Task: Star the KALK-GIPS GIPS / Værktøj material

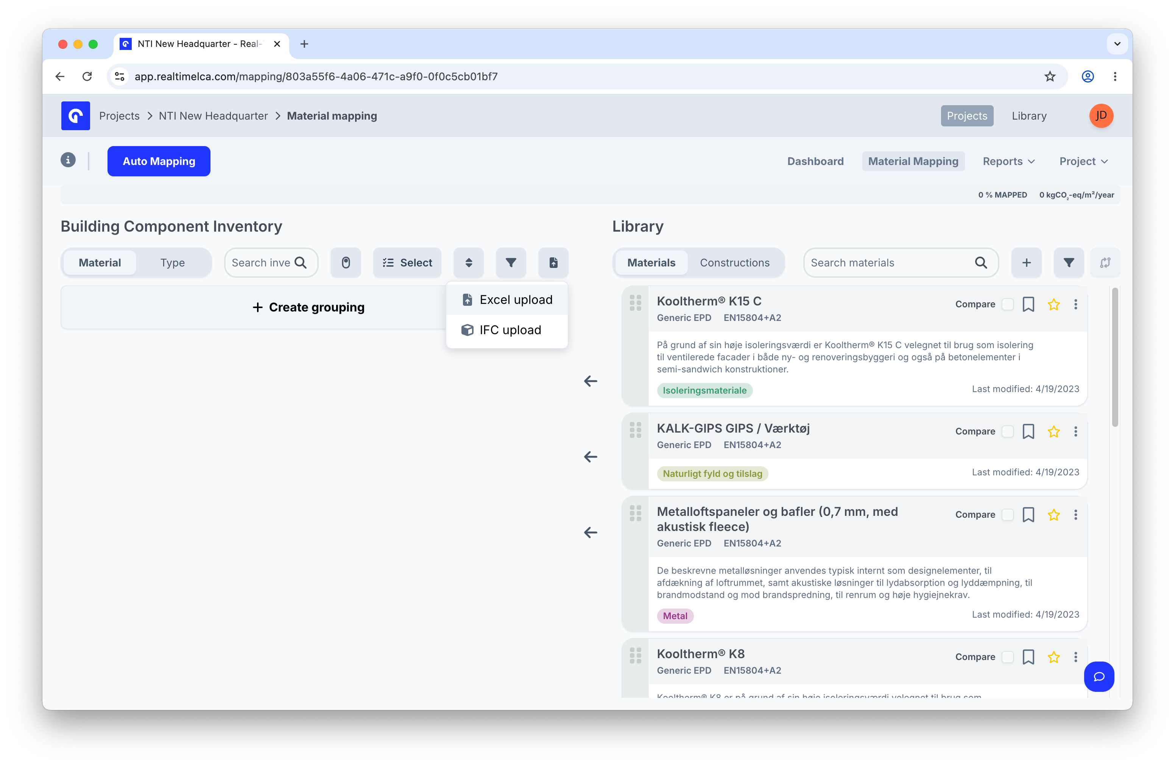Action: pyautogui.click(x=1053, y=431)
